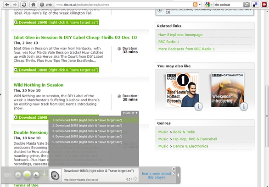Image resolution: width=269 pixels, height=187 pixels.
Task: Select playlist item 1 Download 16MB
Action: [x=94, y=120]
